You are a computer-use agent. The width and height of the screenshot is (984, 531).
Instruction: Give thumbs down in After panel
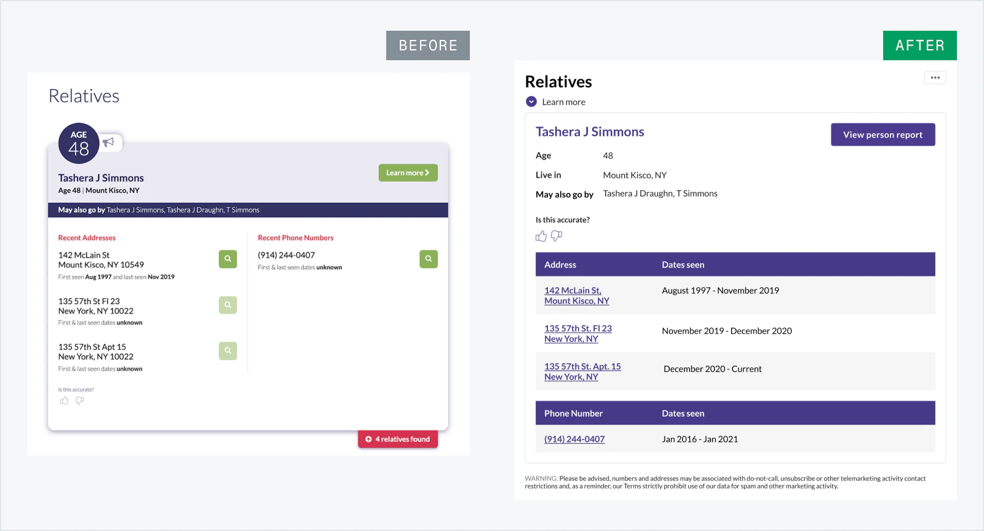click(x=557, y=236)
